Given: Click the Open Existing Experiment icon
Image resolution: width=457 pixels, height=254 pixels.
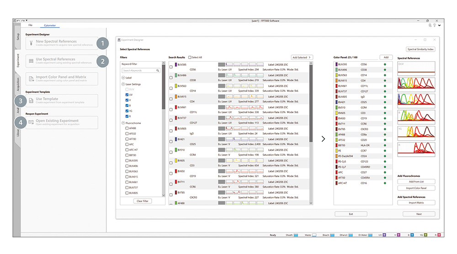Looking at the screenshot, I should pos(31,122).
